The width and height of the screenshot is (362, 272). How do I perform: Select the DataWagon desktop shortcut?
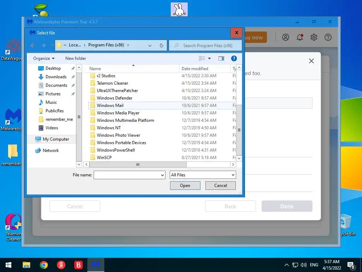point(12,50)
